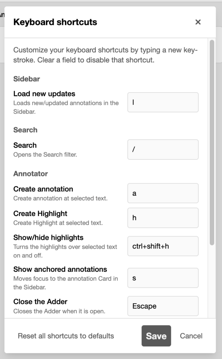This screenshot has height=359, width=222.
Task: Click the Annotator section heading
Action: [x=29, y=174]
